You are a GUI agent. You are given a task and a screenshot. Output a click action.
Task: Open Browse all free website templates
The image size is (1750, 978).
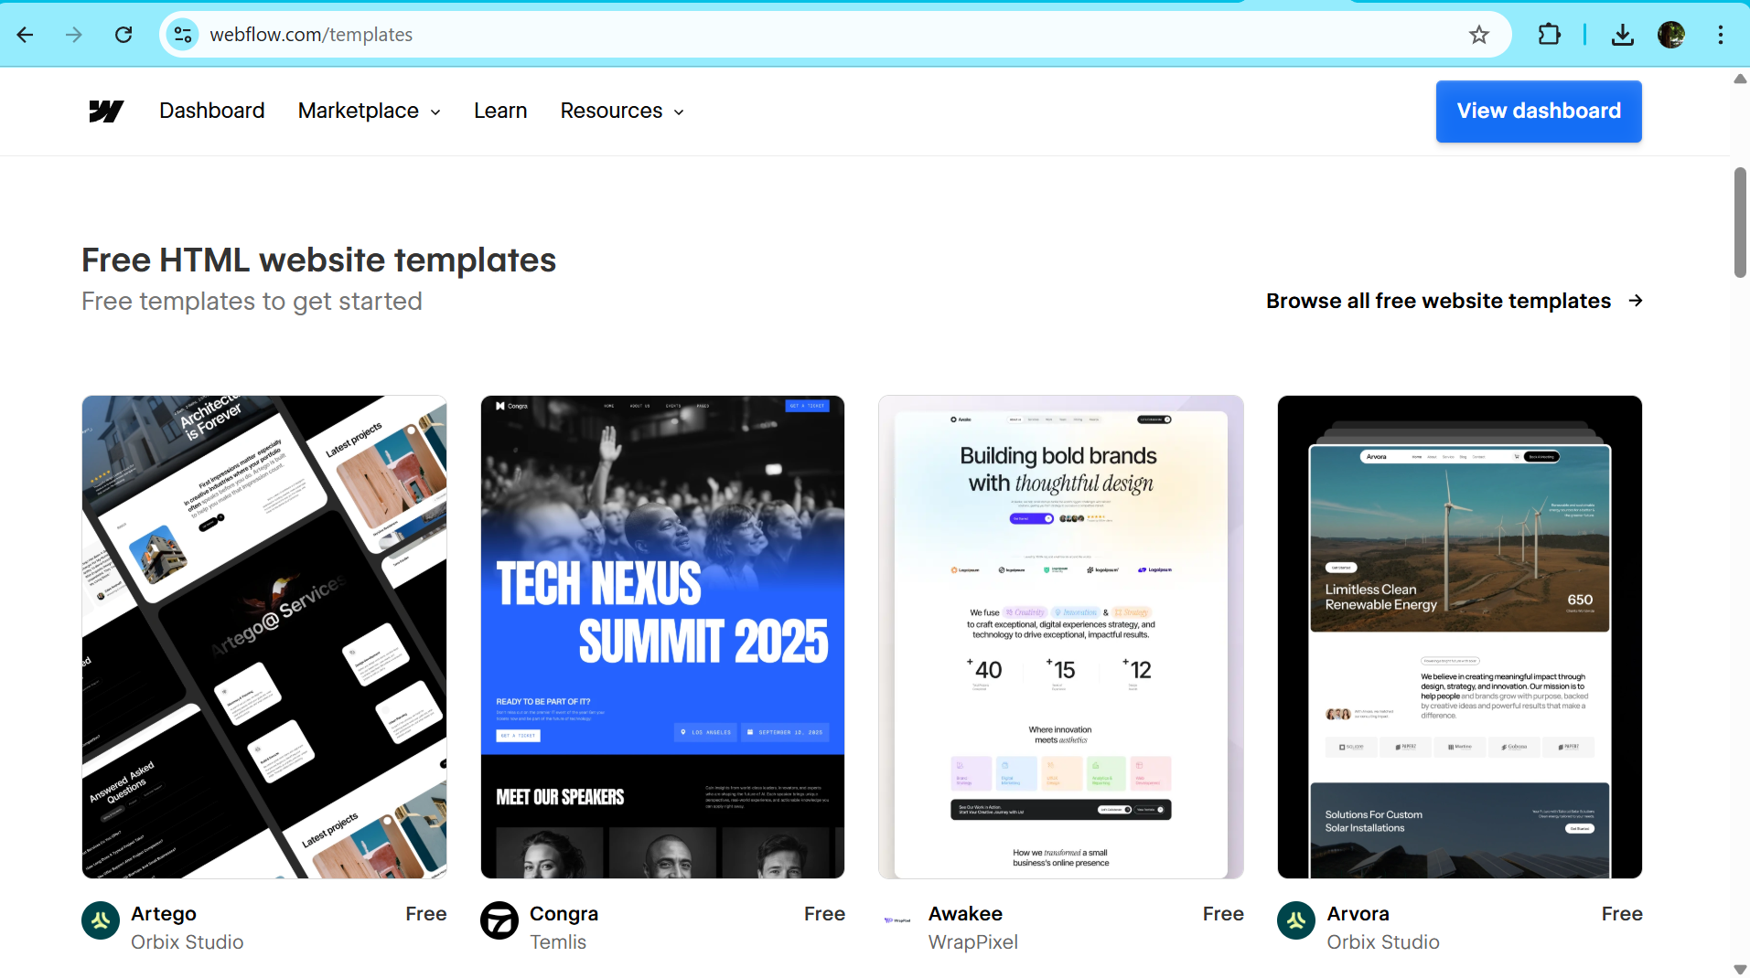[1437, 301]
